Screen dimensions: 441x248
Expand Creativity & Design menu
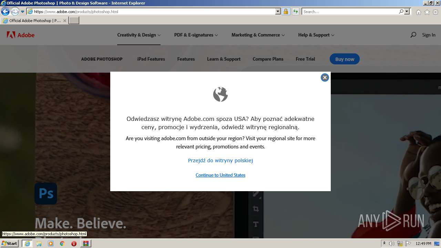139,35
